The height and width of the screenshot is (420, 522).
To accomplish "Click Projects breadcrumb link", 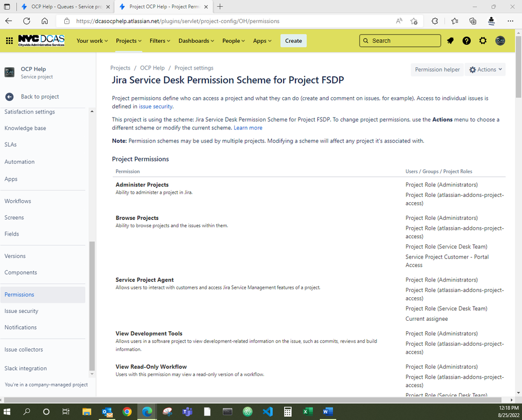I will point(120,68).
